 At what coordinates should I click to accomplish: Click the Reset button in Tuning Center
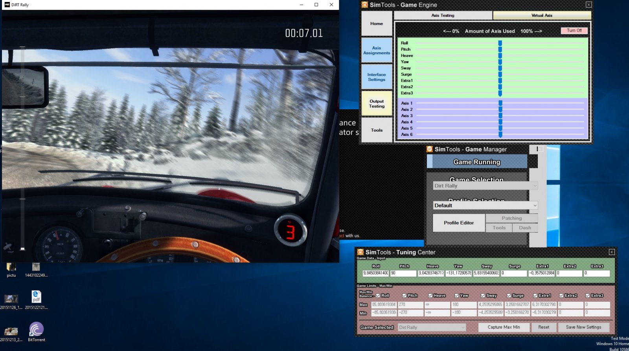click(x=544, y=327)
